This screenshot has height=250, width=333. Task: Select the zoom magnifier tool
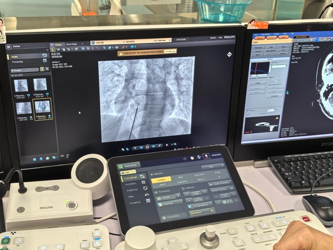click(x=58, y=50)
